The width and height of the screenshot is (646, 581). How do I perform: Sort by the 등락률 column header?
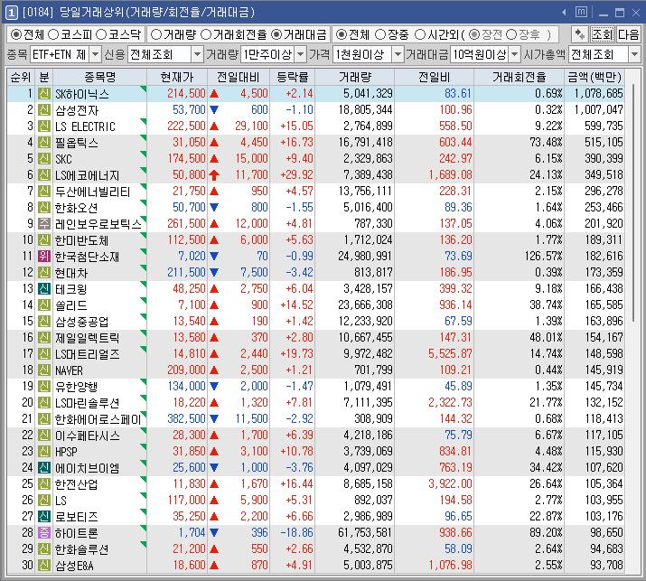[x=292, y=77]
